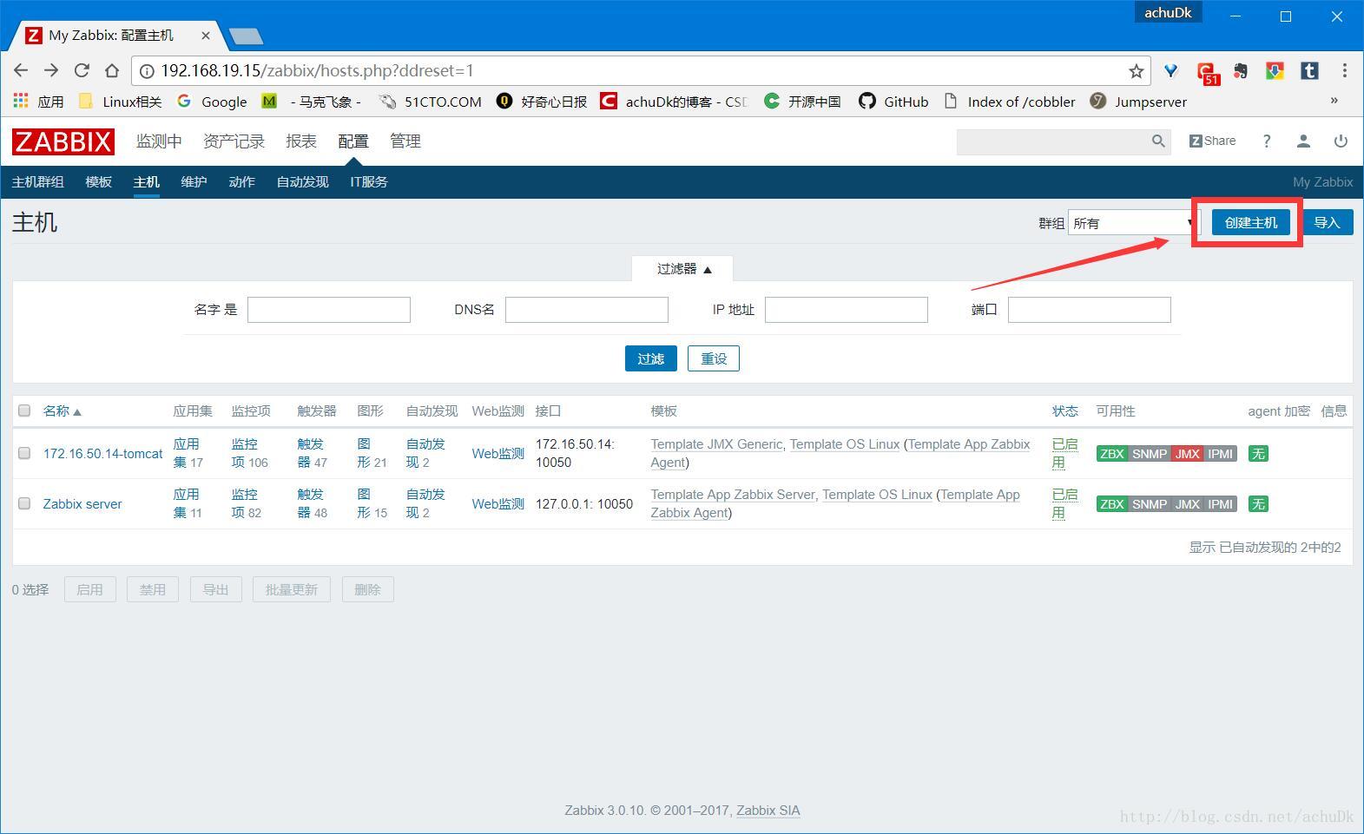This screenshot has width=1364, height=834.
Task: Bookmark page with star icon
Action: point(1136,71)
